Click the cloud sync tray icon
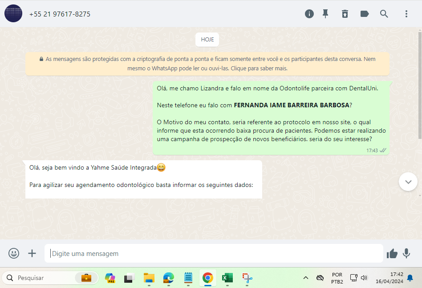This screenshot has height=288, width=422. pos(320,278)
